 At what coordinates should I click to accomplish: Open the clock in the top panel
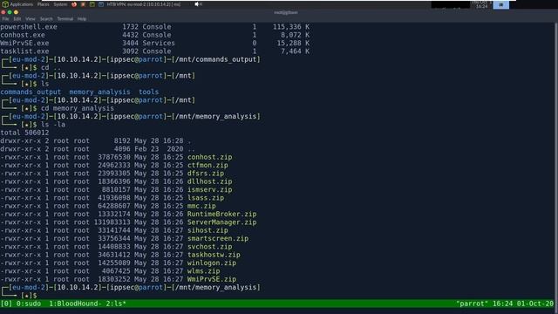pyautogui.click(x=481, y=4)
